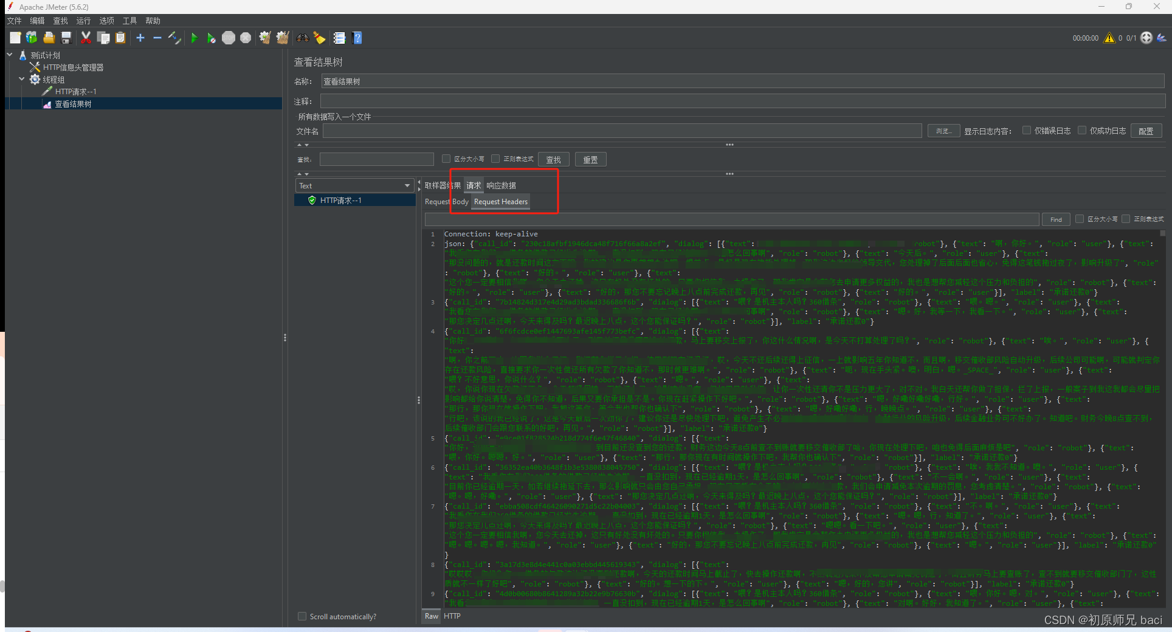The image size is (1172, 632).
Task: Start test with no pauses icon
Action: pyautogui.click(x=211, y=38)
